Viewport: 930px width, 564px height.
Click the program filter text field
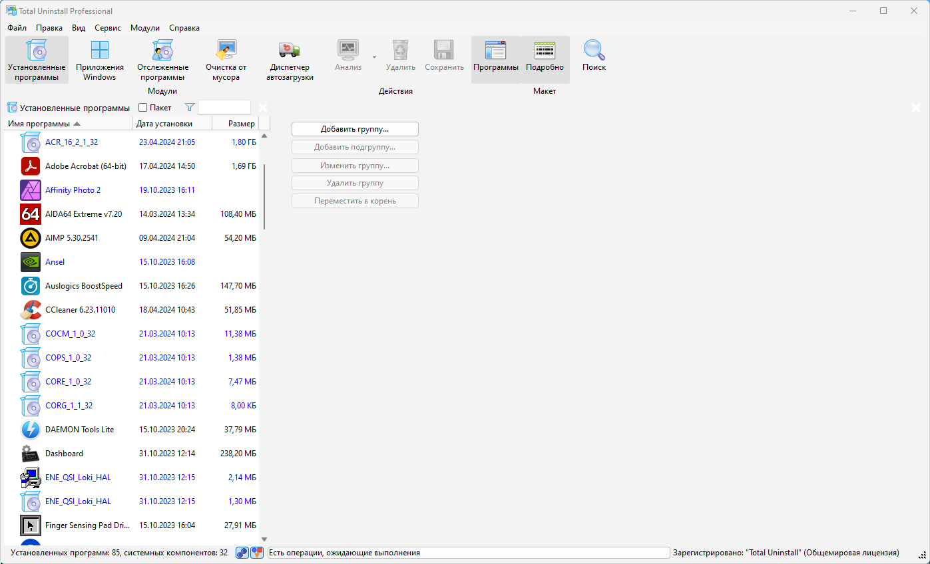(224, 108)
